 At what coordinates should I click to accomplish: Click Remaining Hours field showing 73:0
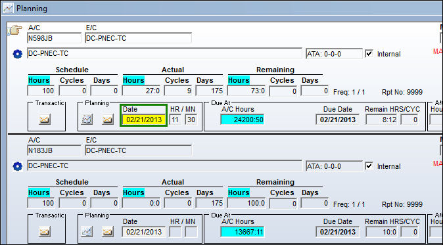click(x=246, y=91)
